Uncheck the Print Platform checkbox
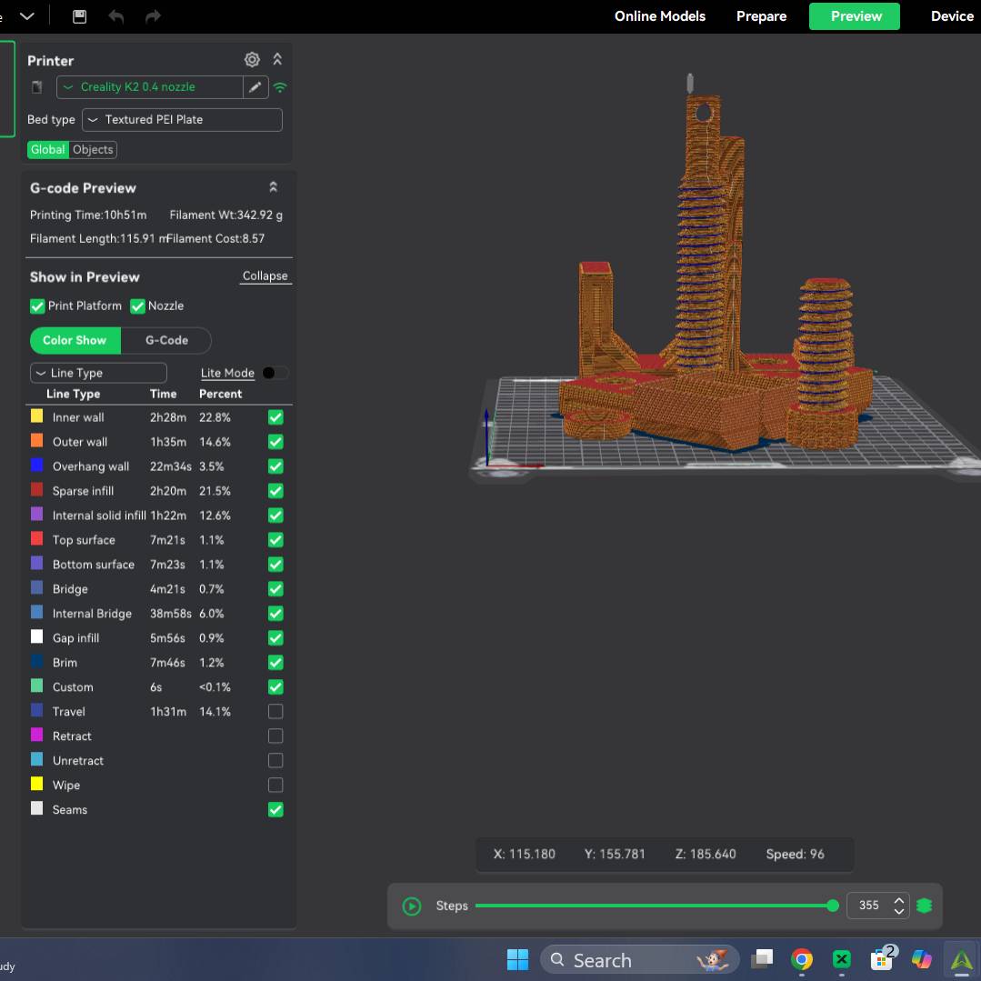Image resolution: width=981 pixels, height=981 pixels. point(37,306)
